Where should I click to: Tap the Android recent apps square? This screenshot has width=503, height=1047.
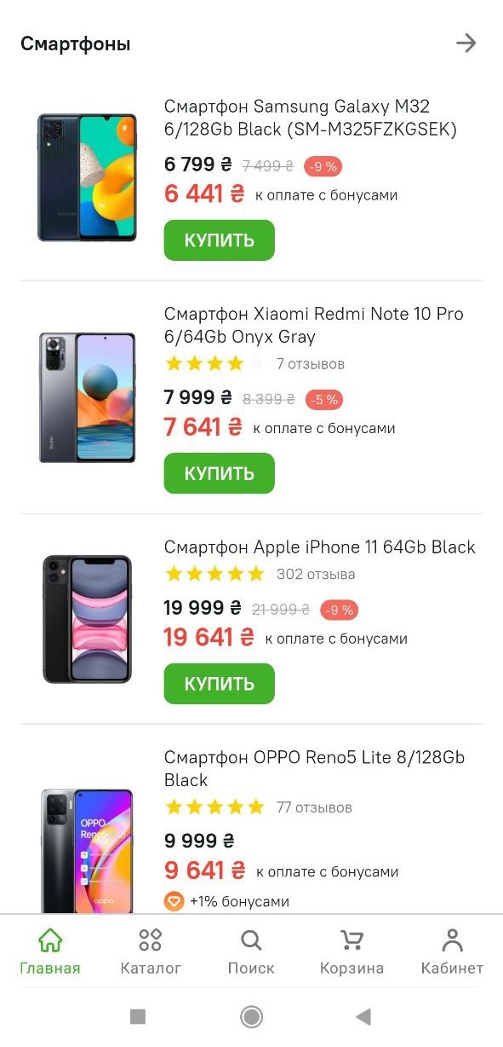[138, 1016]
